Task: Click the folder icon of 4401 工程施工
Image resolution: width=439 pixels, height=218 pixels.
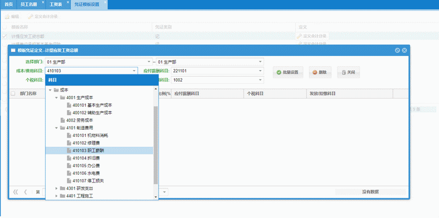Action: [62, 196]
